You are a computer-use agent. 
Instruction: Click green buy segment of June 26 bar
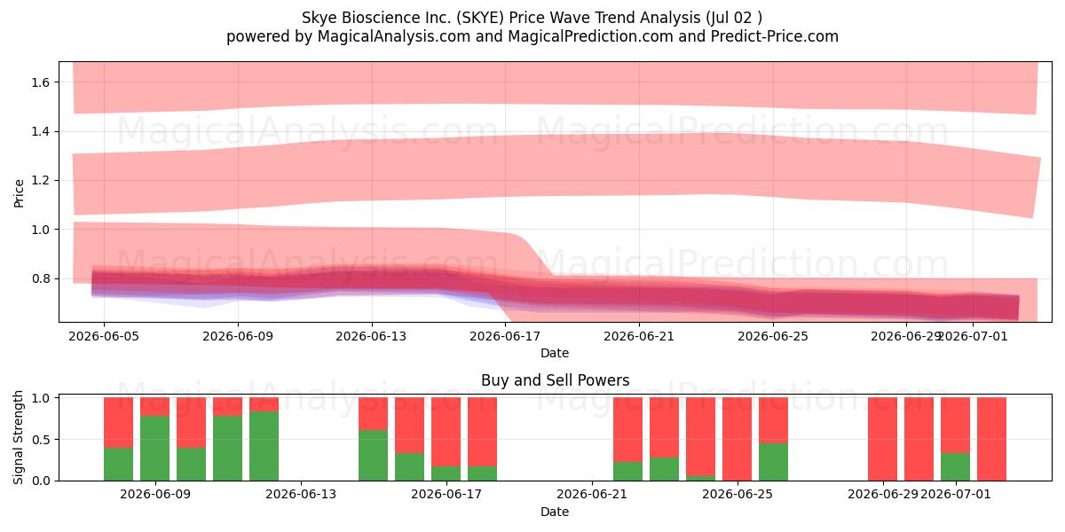point(774,462)
